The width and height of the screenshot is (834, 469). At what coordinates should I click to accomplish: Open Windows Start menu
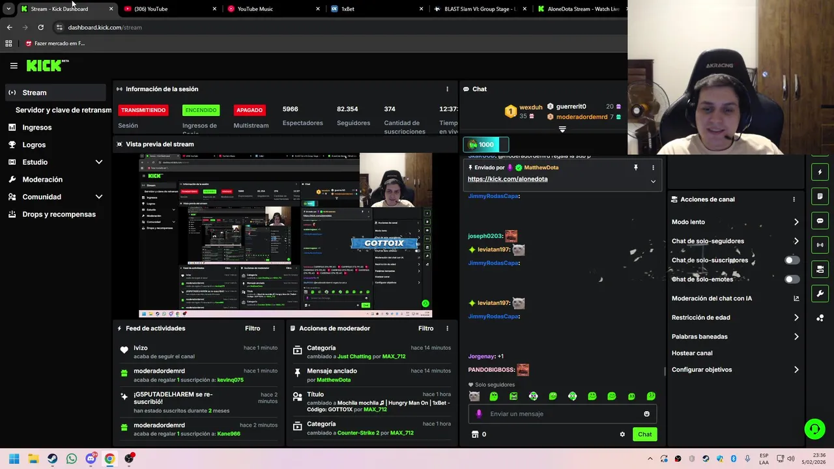coord(14,459)
